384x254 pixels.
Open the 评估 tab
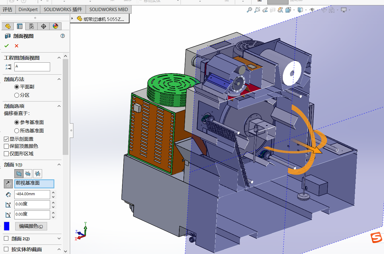(x=7, y=9)
